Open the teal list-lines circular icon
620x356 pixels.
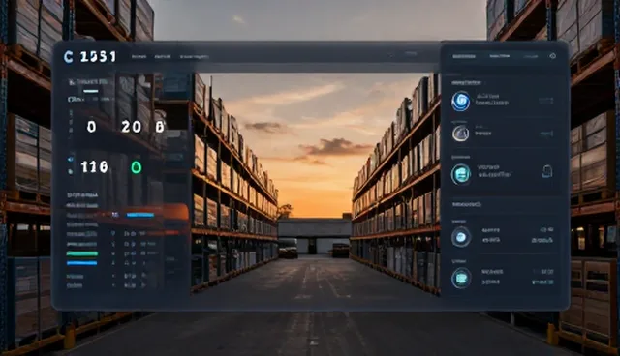tap(461, 174)
